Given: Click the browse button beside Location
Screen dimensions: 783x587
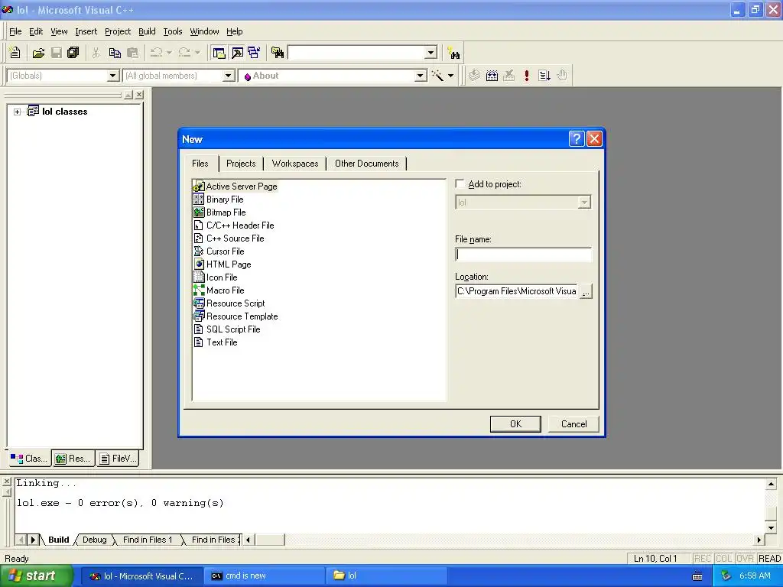Looking at the screenshot, I should click(586, 291).
